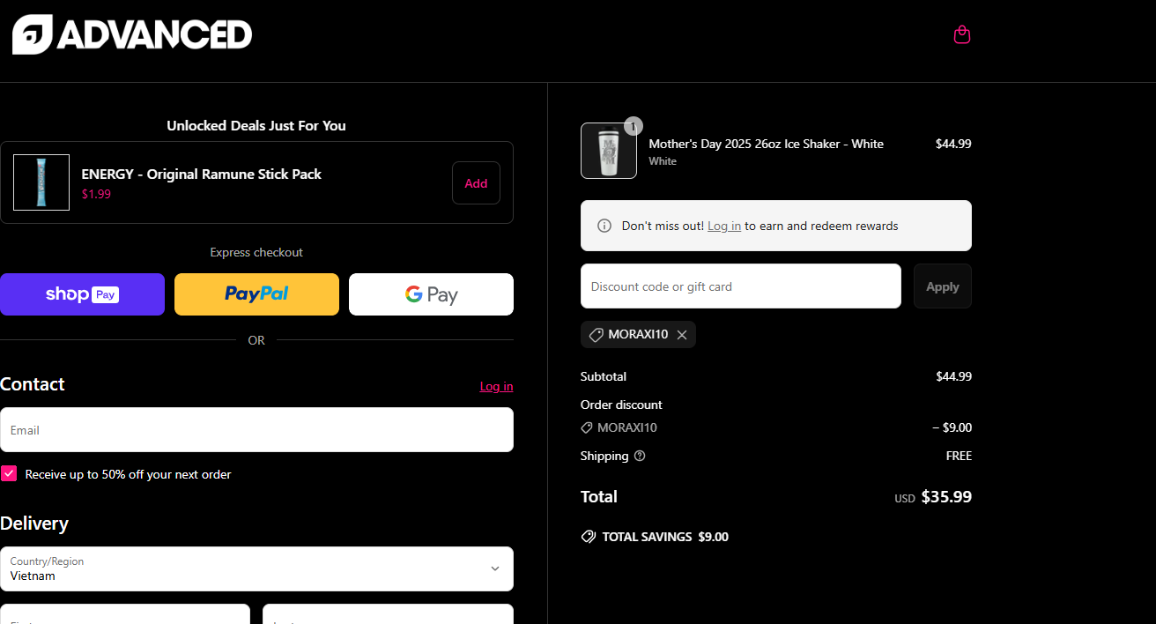
Task: Click Mother's Day 2025 26oz Ice Shaker title
Action: (x=766, y=144)
